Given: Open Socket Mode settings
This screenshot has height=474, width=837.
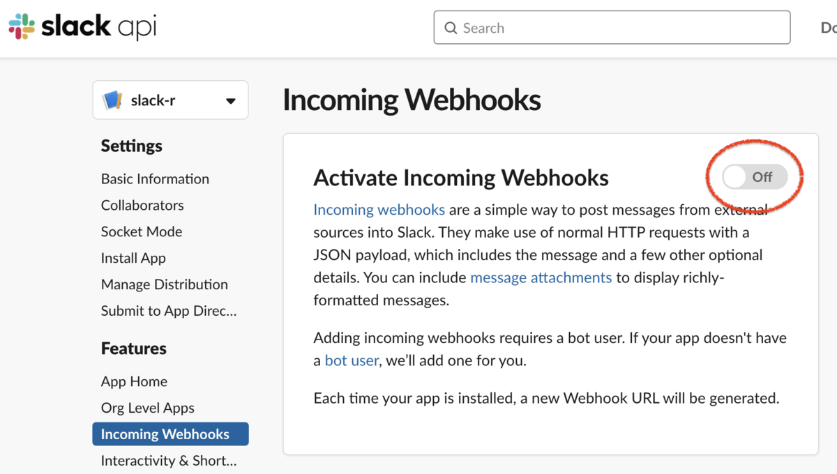Looking at the screenshot, I should coord(142,232).
